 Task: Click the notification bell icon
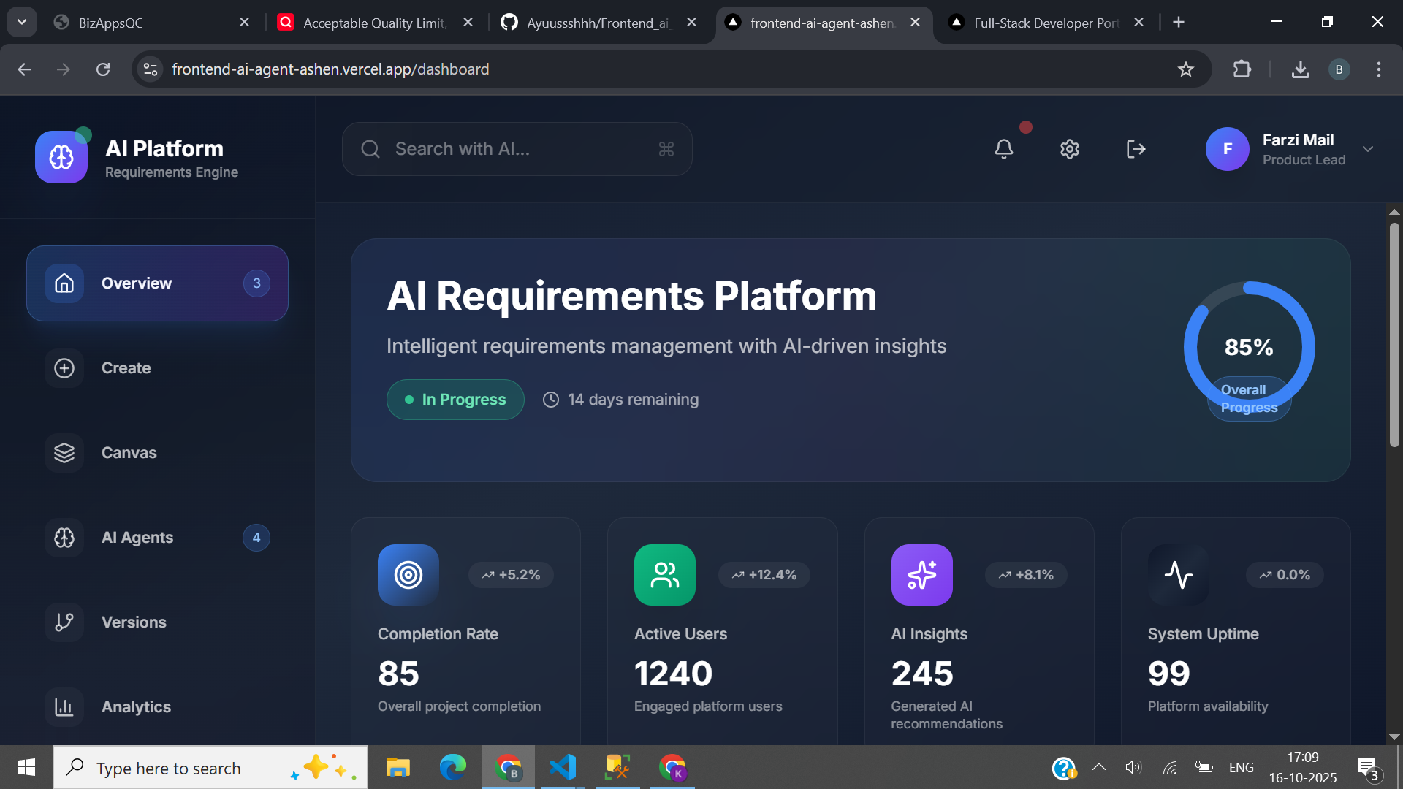coord(1004,149)
